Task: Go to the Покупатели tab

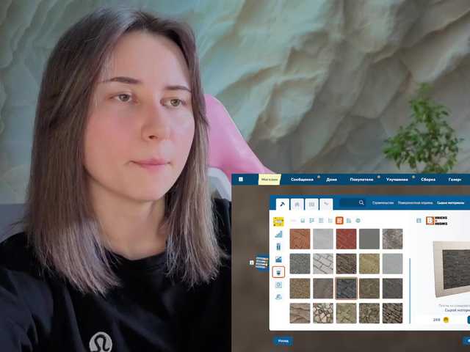Action: (x=361, y=180)
